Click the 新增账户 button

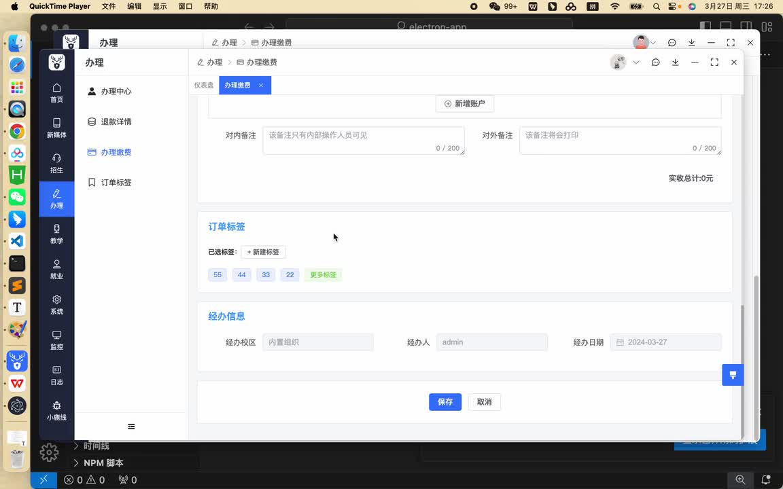[x=465, y=104]
